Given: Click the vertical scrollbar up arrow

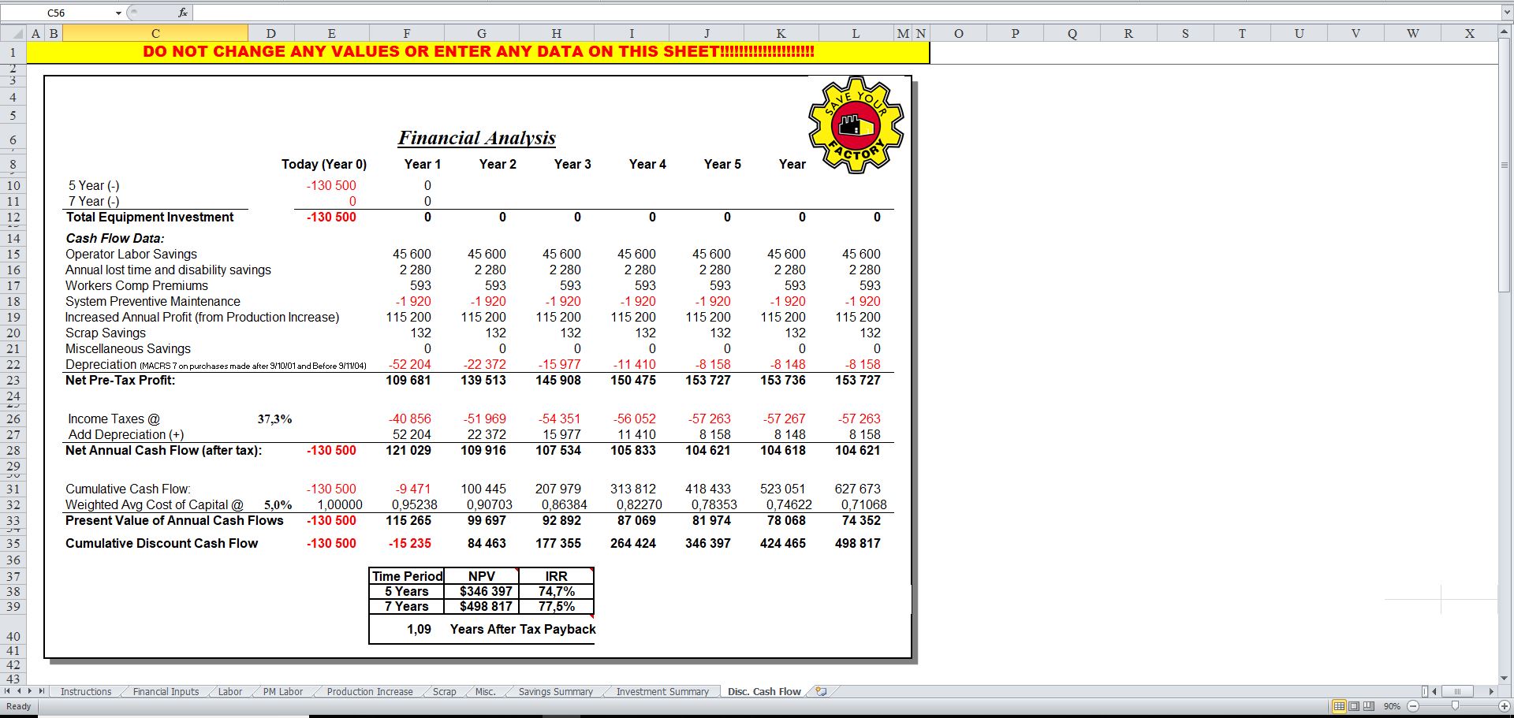Looking at the screenshot, I should point(1505,32).
